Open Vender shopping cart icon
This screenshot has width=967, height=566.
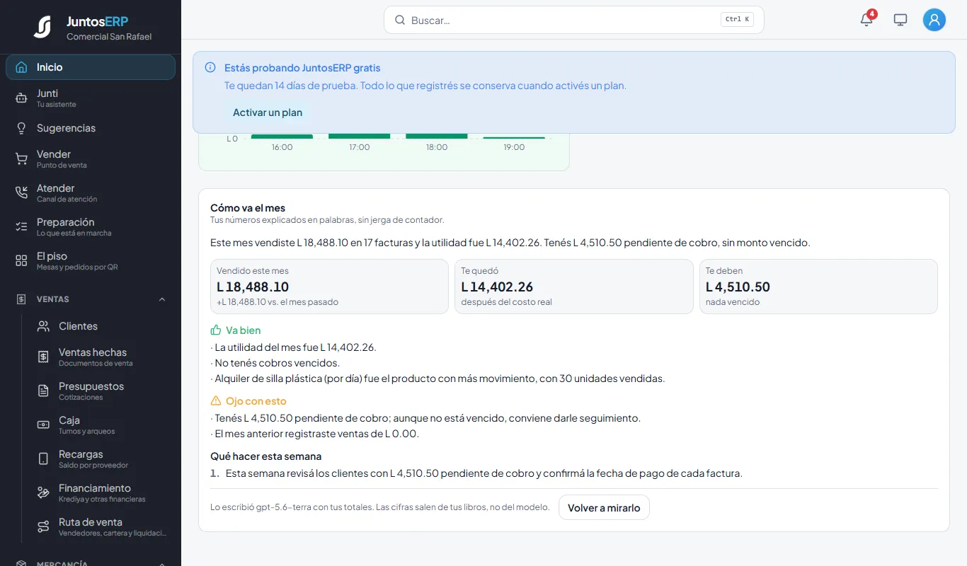point(21,159)
